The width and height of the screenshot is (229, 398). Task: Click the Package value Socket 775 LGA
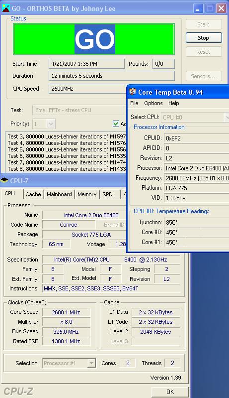click(x=84, y=235)
